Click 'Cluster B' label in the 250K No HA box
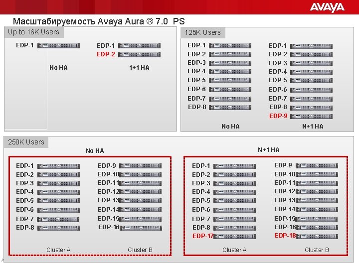This screenshot has height=269, width=359. (140, 250)
